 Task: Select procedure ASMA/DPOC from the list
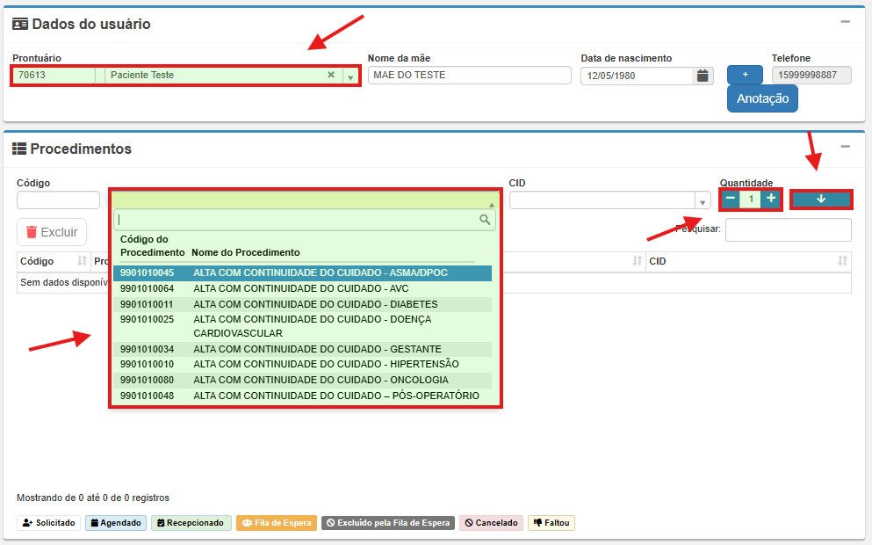(x=301, y=273)
